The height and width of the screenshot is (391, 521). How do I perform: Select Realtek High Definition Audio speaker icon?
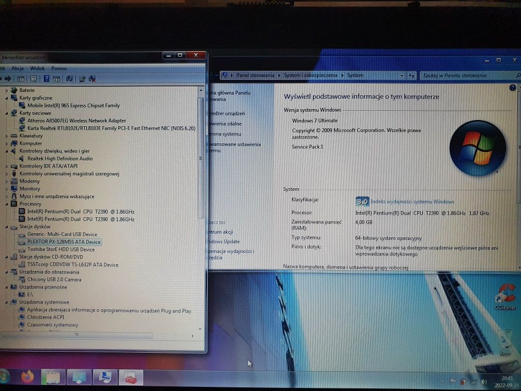(x=22, y=159)
